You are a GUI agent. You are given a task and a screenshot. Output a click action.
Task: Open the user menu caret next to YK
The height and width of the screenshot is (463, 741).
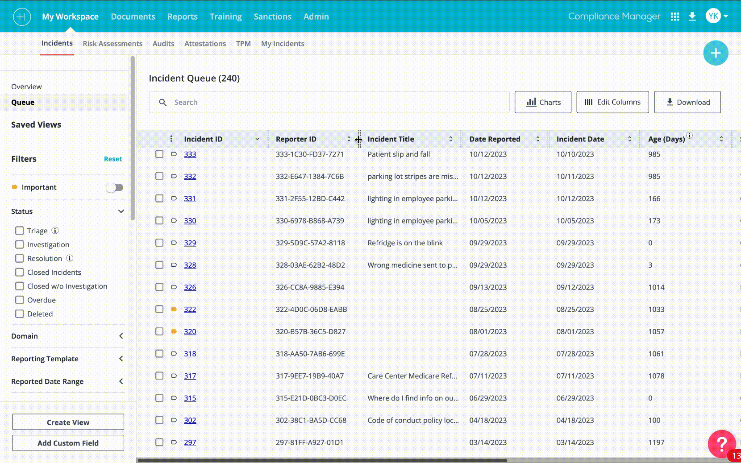726,16
